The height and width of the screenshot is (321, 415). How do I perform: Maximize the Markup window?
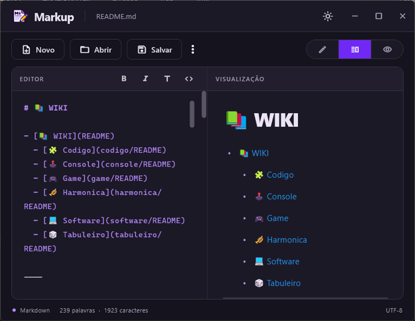coord(379,16)
